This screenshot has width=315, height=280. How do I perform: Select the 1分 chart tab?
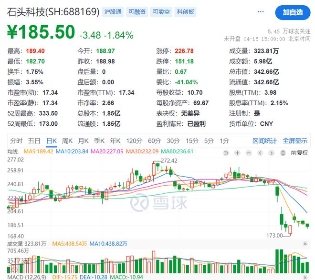tap(224, 140)
